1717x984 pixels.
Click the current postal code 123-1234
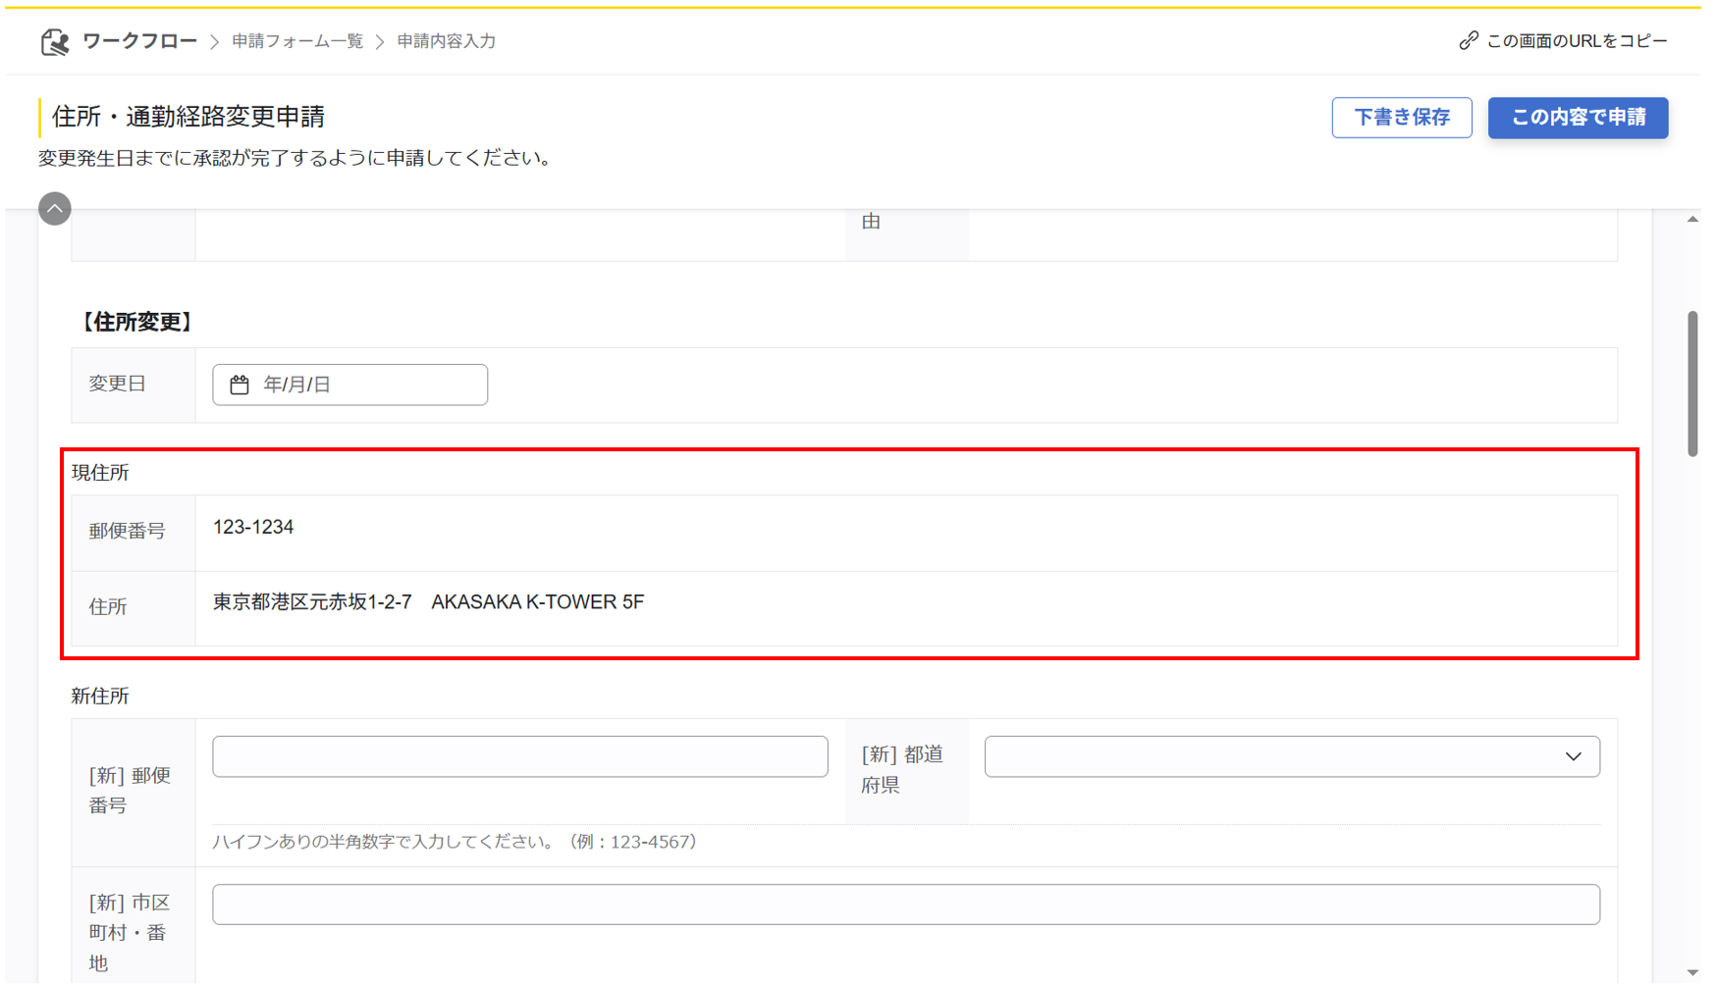[253, 528]
